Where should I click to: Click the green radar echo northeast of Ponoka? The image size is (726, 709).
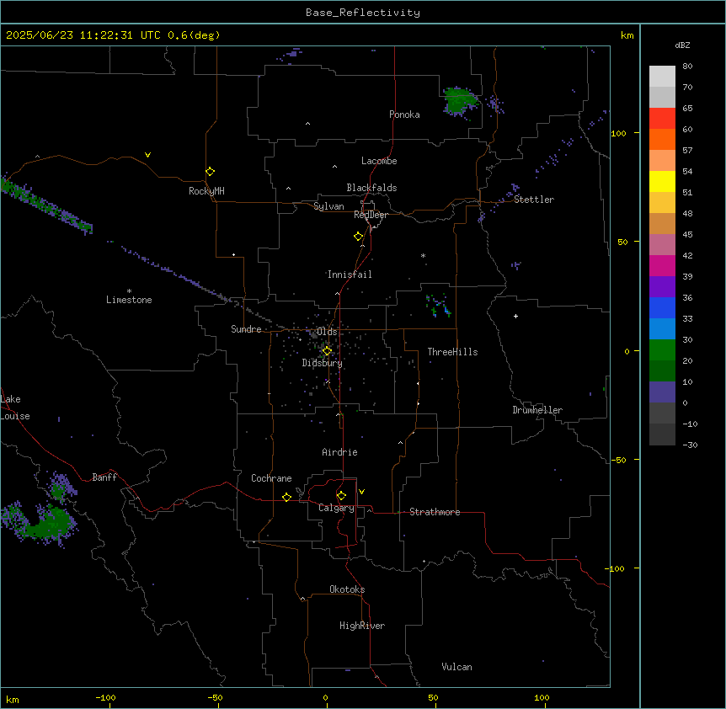pos(459,101)
